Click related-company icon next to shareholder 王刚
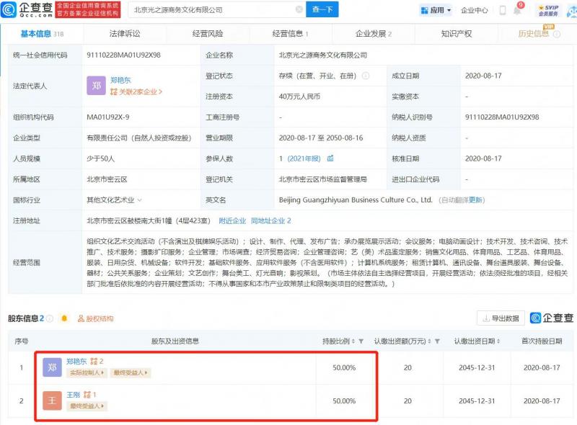The image size is (577, 425). click(x=87, y=395)
